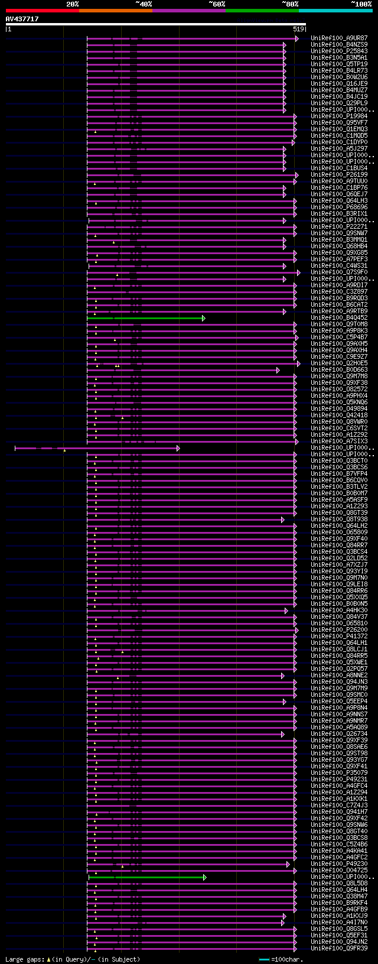Select the UniRef100_P35079 entry
Image resolution: width=378 pixels, height=964 pixels.
pos(339,773)
